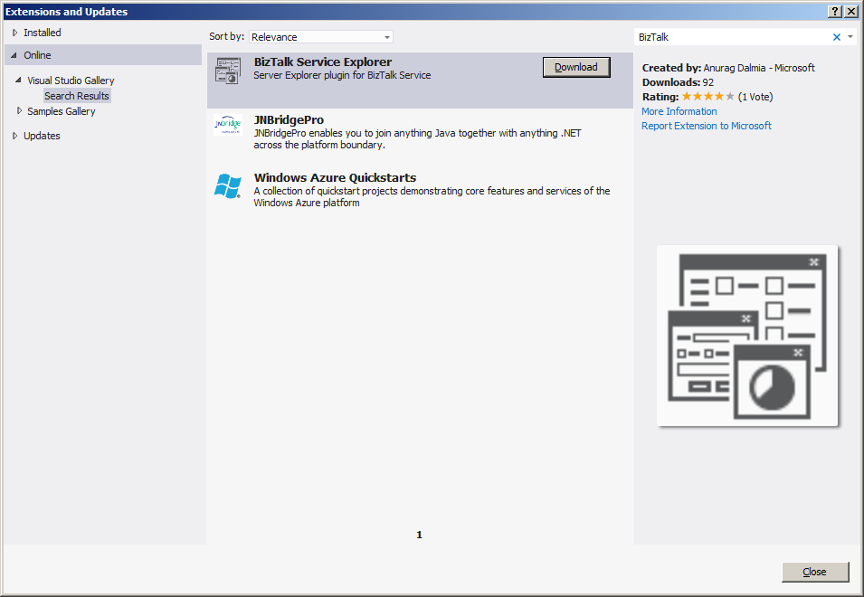Expand the Updates category
The width and height of the screenshot is (864, 597).
(14, 136)
